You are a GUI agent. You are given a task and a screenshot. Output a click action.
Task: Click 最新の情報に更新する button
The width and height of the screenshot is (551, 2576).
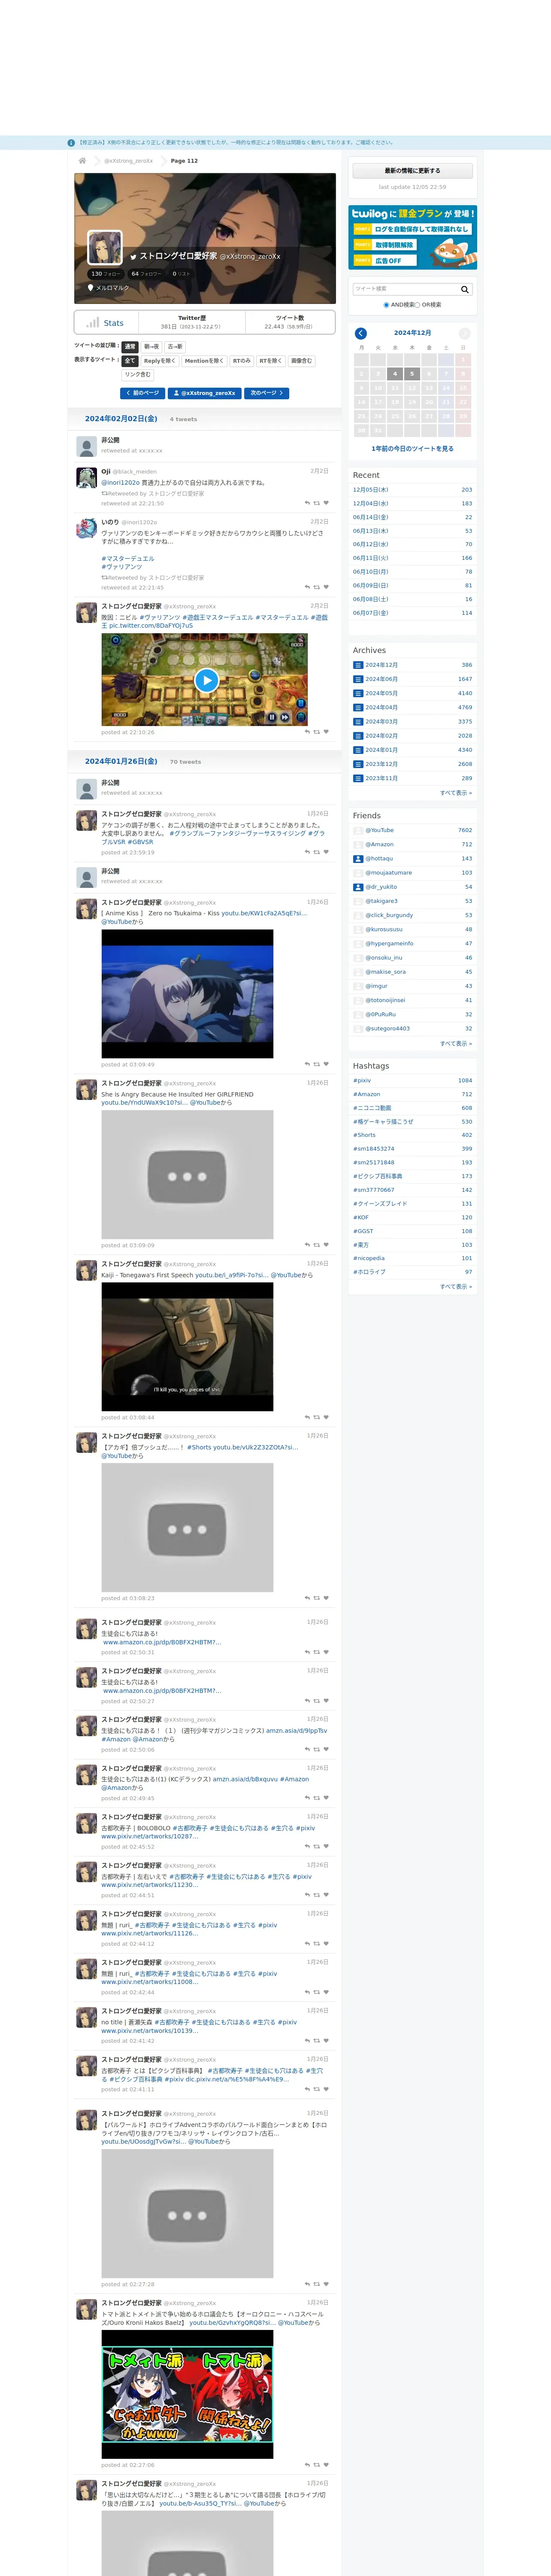tap(412, 171)
